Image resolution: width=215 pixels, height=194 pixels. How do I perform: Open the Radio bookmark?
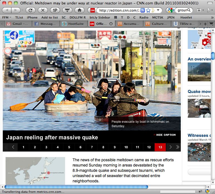click(x=144, y=17)
